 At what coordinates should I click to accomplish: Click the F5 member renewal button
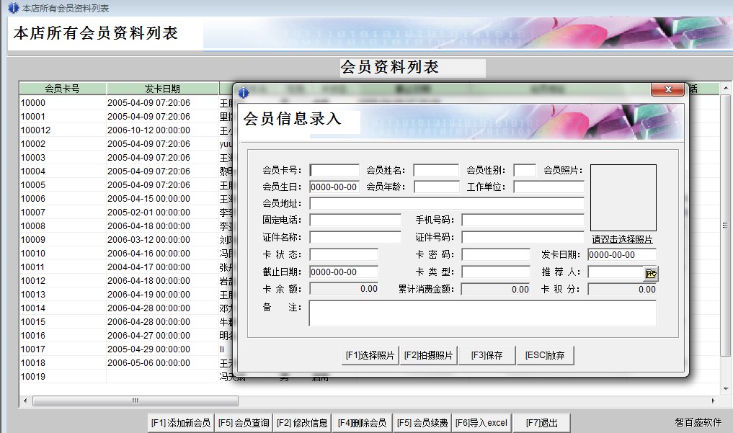tap(422, 423)
